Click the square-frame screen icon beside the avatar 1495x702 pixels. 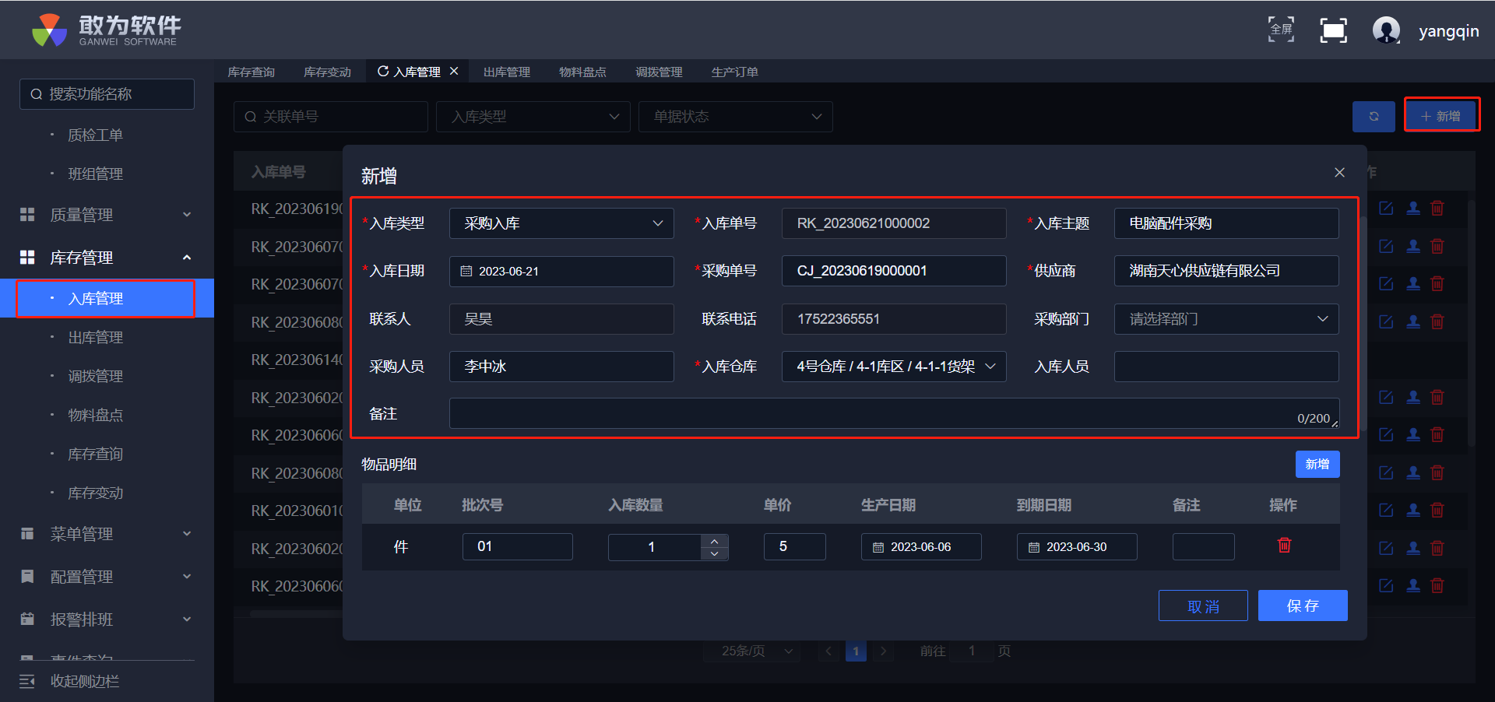click(x=1334, y=30)
